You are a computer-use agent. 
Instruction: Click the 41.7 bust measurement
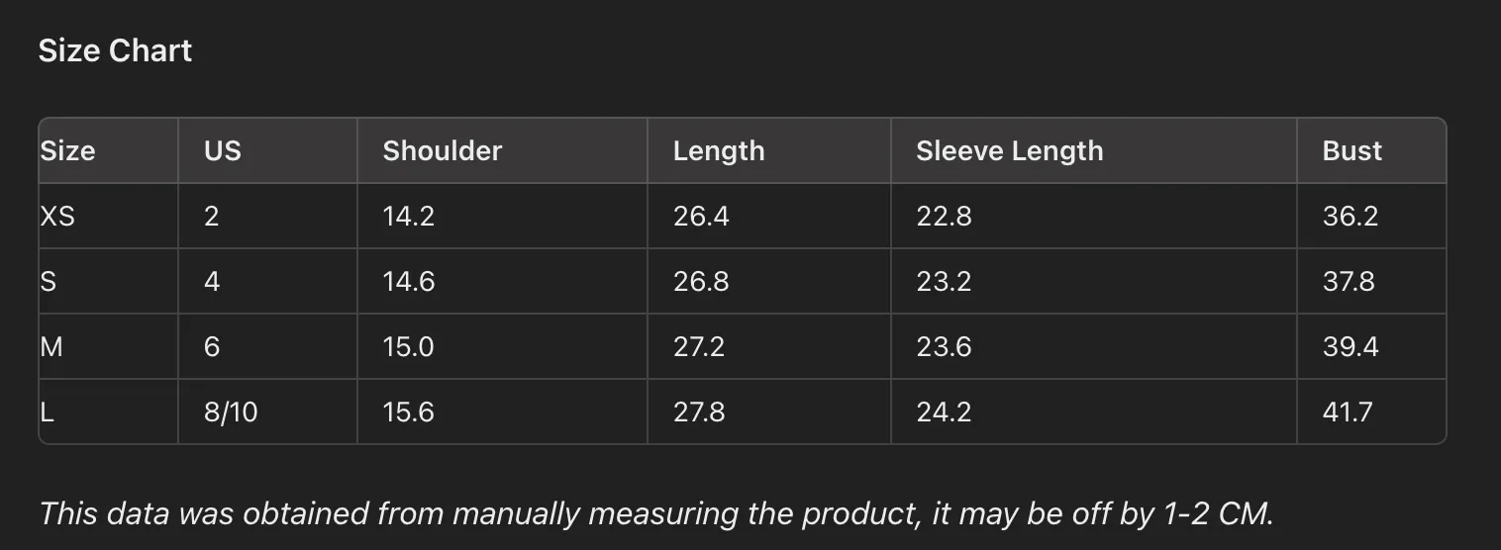click(1348, 412)
